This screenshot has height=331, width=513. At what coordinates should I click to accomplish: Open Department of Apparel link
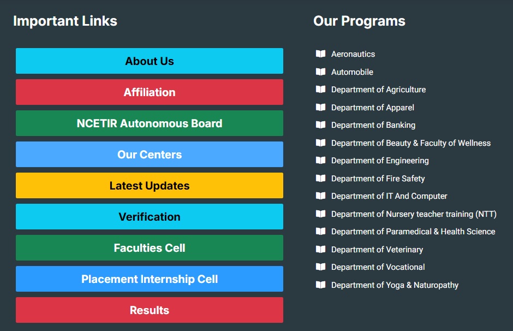click(373, 108)
